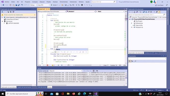Switch to Cuadro de herramientas tab

[x=24, y=87]
